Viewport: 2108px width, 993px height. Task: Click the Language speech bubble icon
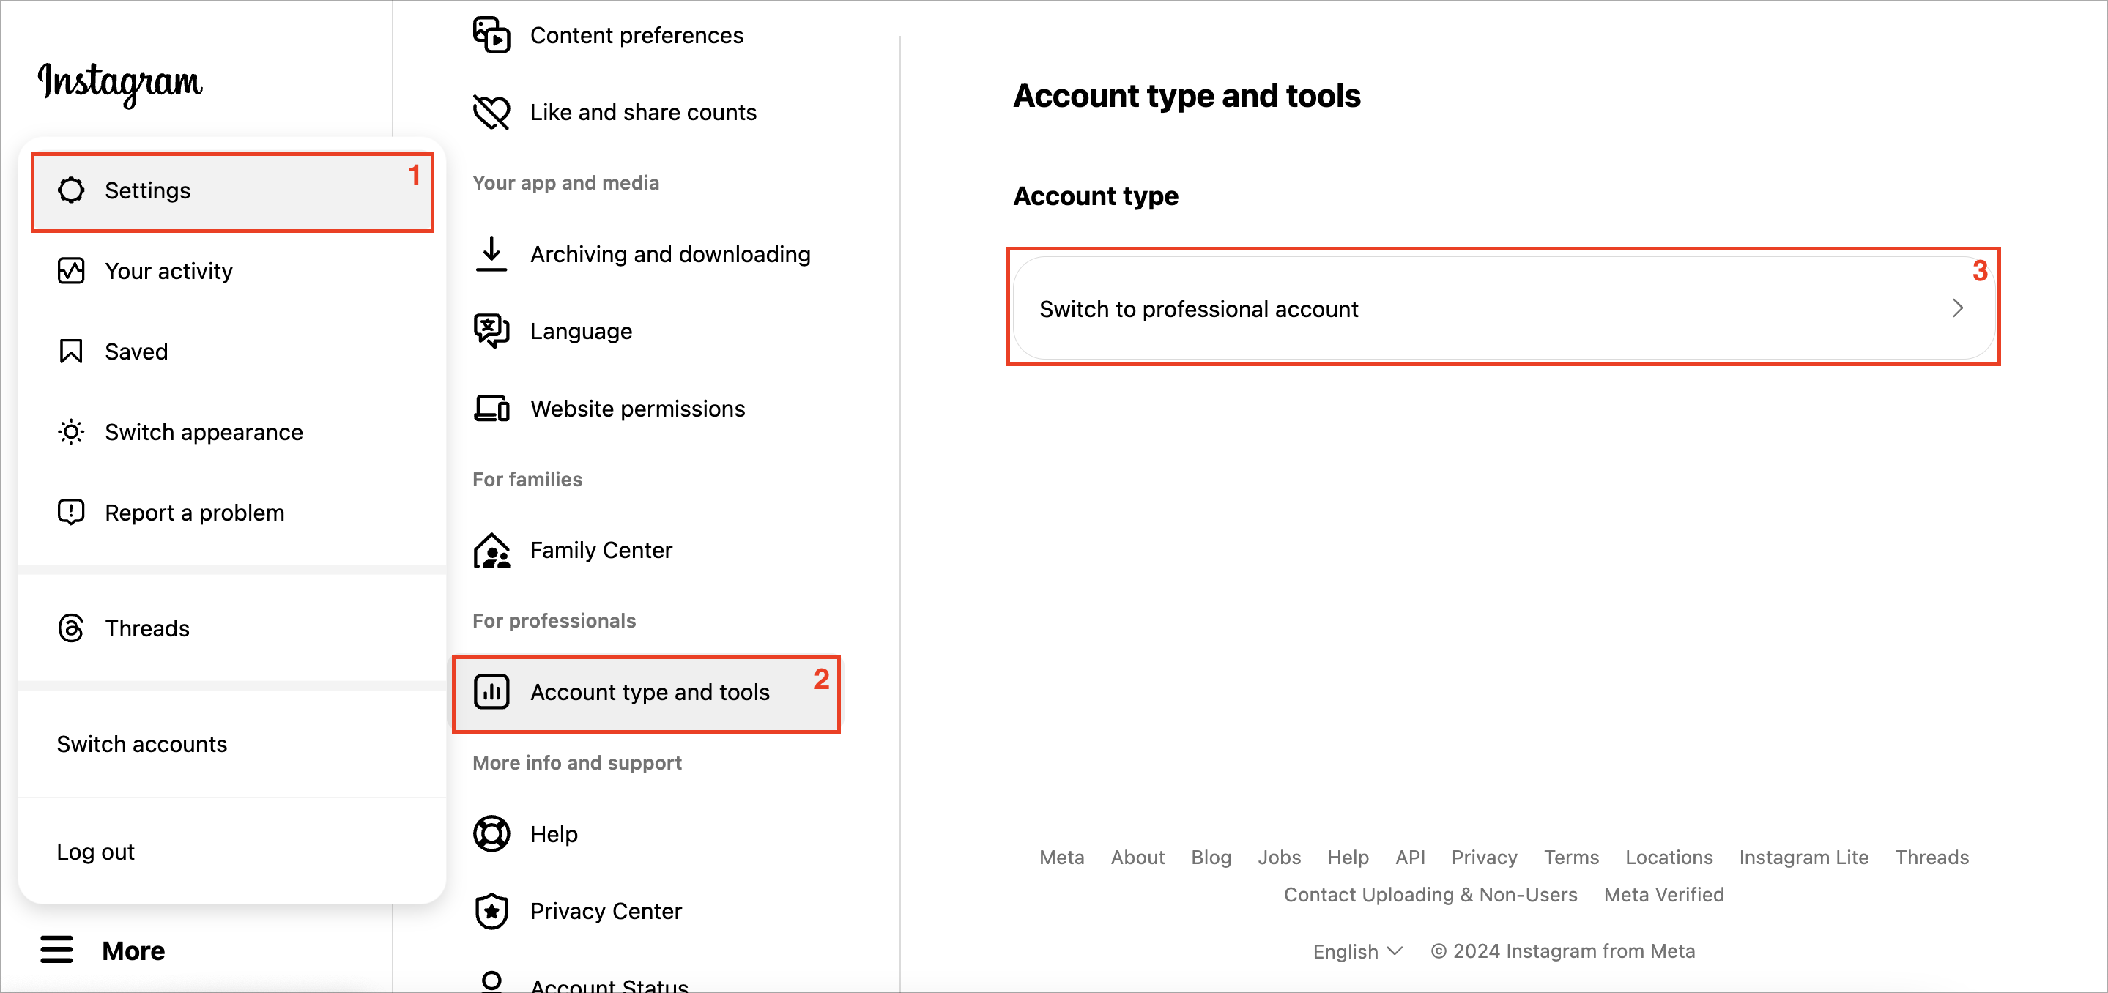[491, 331]
